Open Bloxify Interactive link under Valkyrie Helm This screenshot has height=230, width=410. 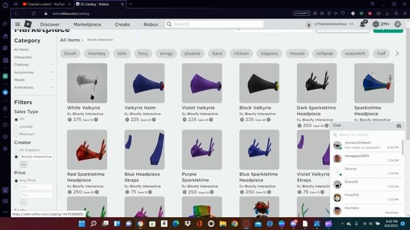click(x=145, y=114)
